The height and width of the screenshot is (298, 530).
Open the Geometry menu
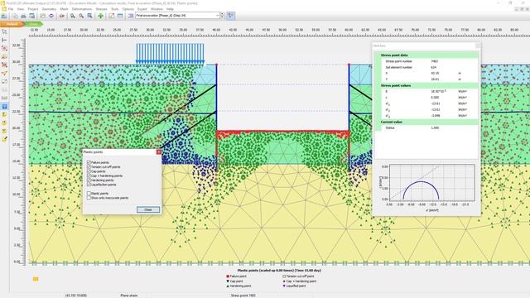49,9
